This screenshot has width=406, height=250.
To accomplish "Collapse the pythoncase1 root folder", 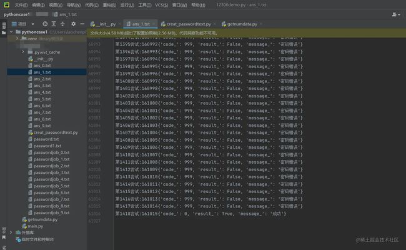I will (x=11, y=32).
